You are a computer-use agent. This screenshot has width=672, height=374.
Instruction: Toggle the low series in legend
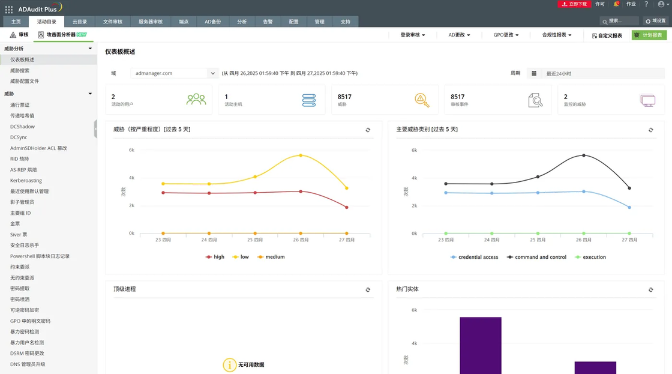(x=241, y=257)
